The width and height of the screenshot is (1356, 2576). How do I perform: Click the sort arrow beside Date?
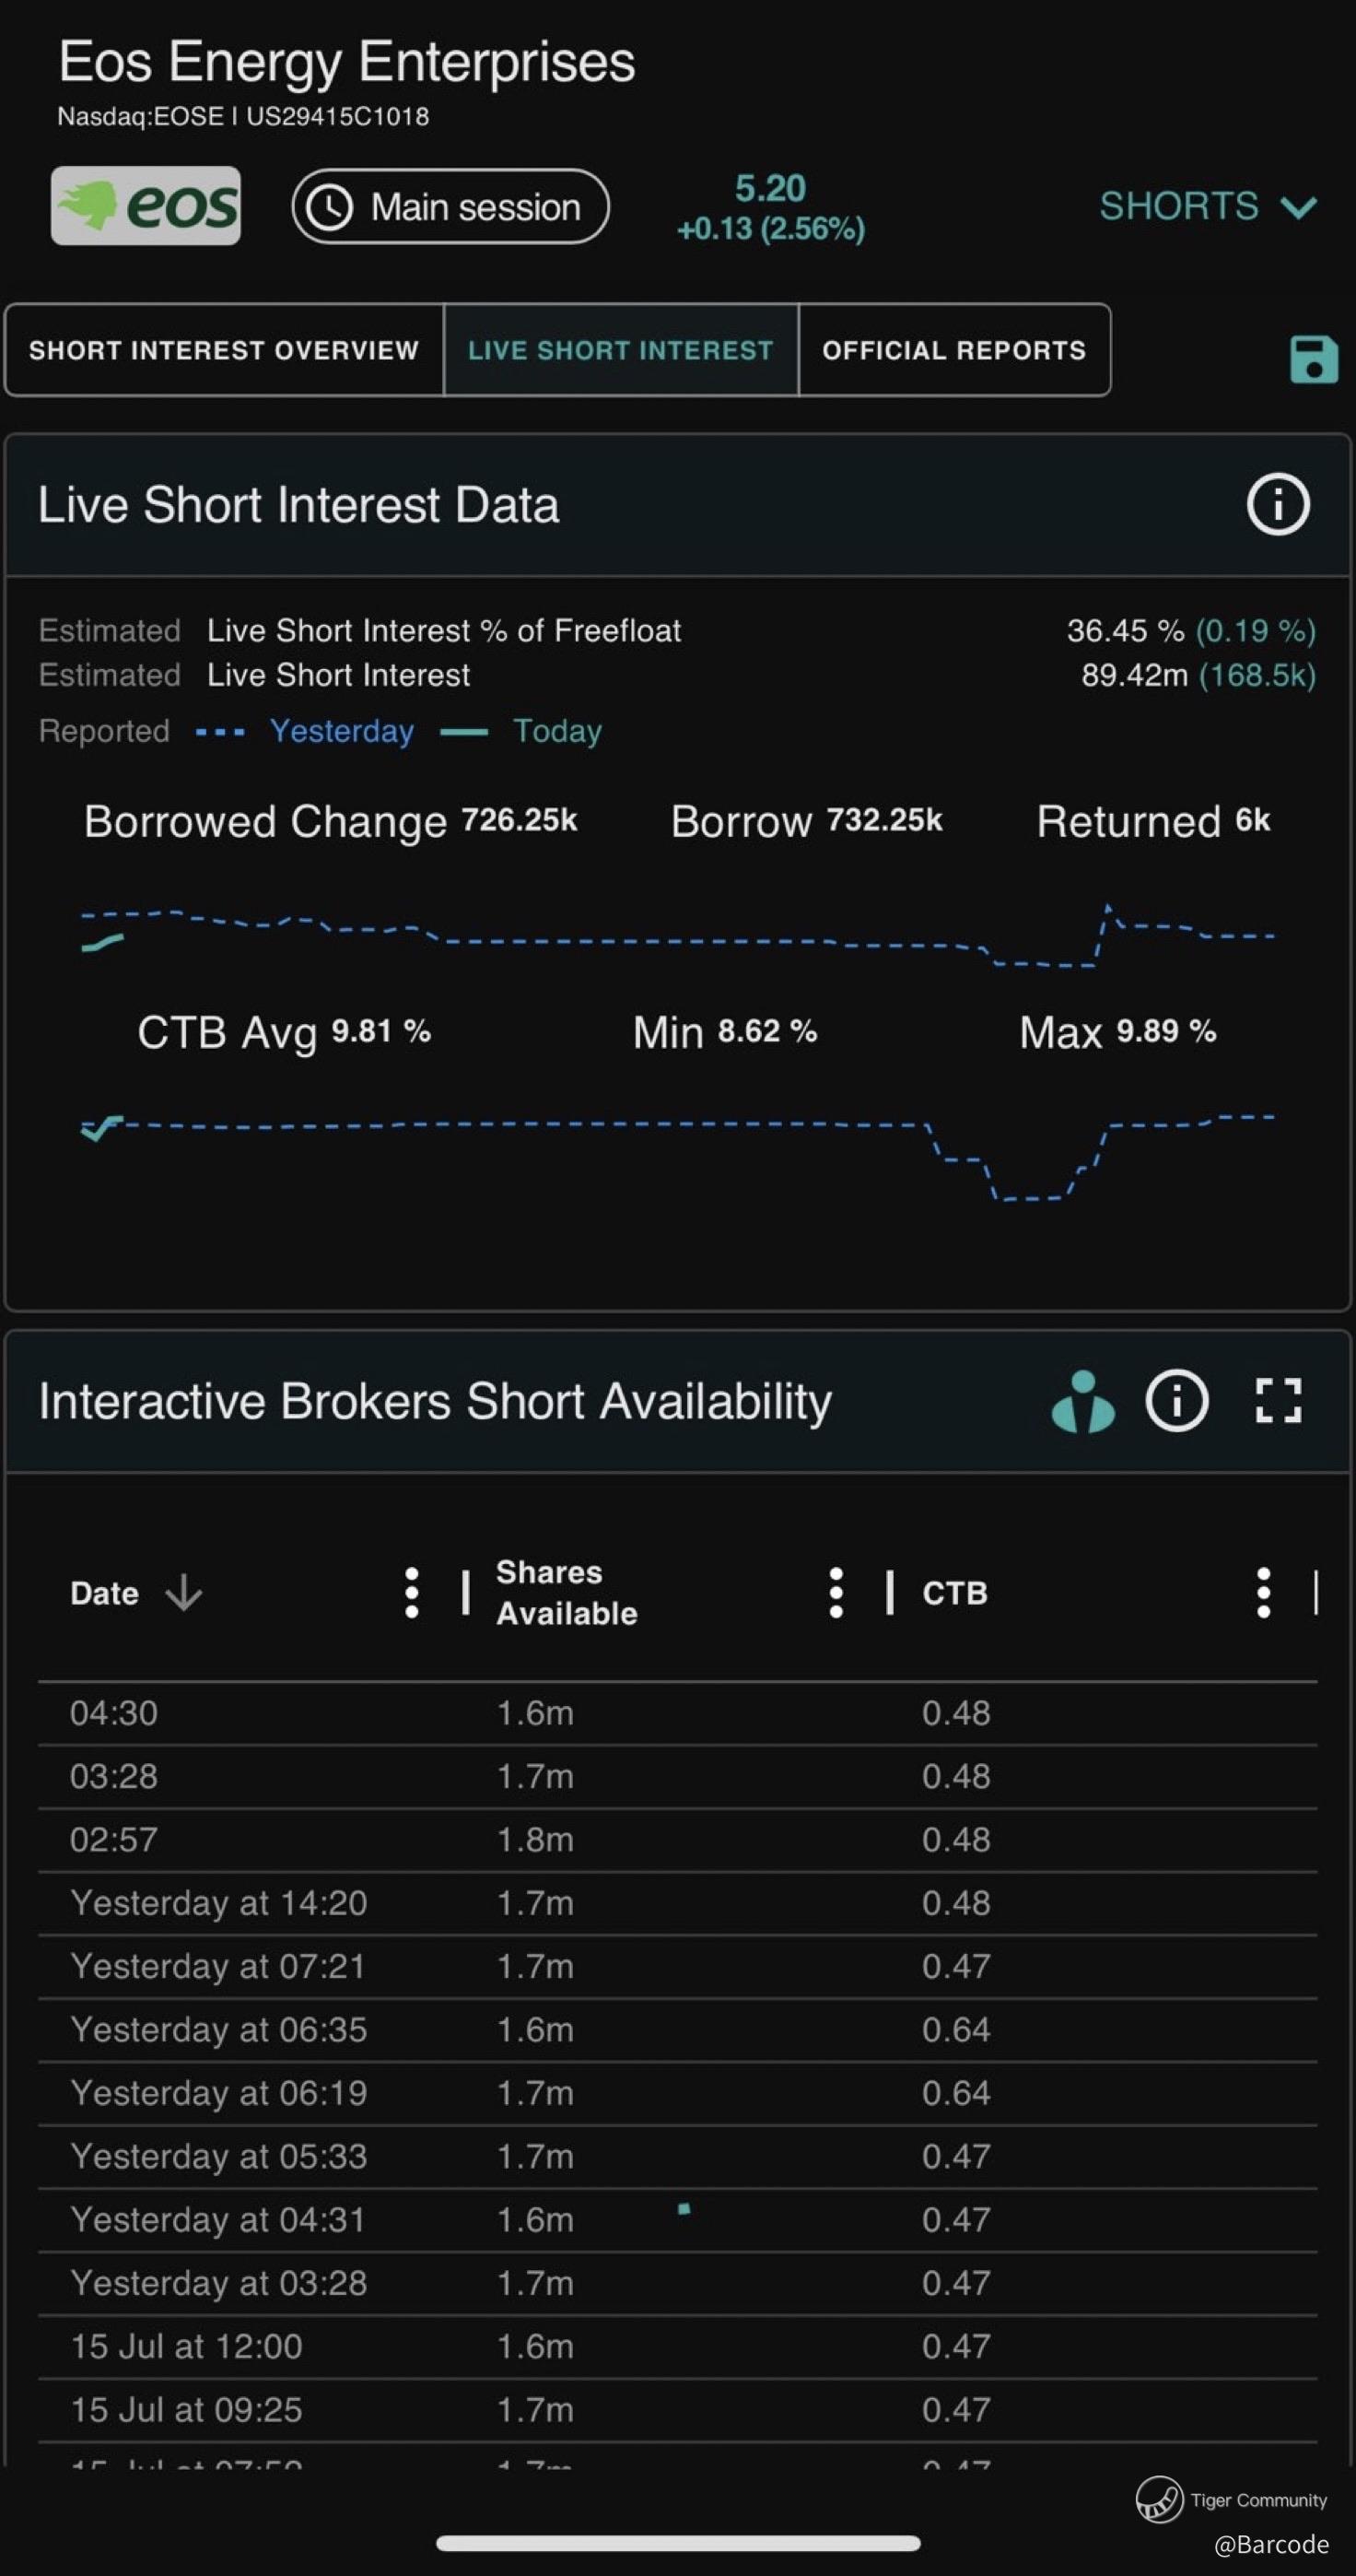coord(184,1592)
